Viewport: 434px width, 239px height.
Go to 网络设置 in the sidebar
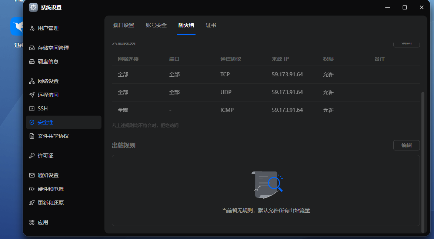[64, 81]
